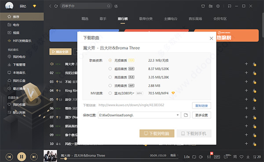The height and width of the screenshot is (162, 264).
Task: Pause the current song
Action: [22, 157]
